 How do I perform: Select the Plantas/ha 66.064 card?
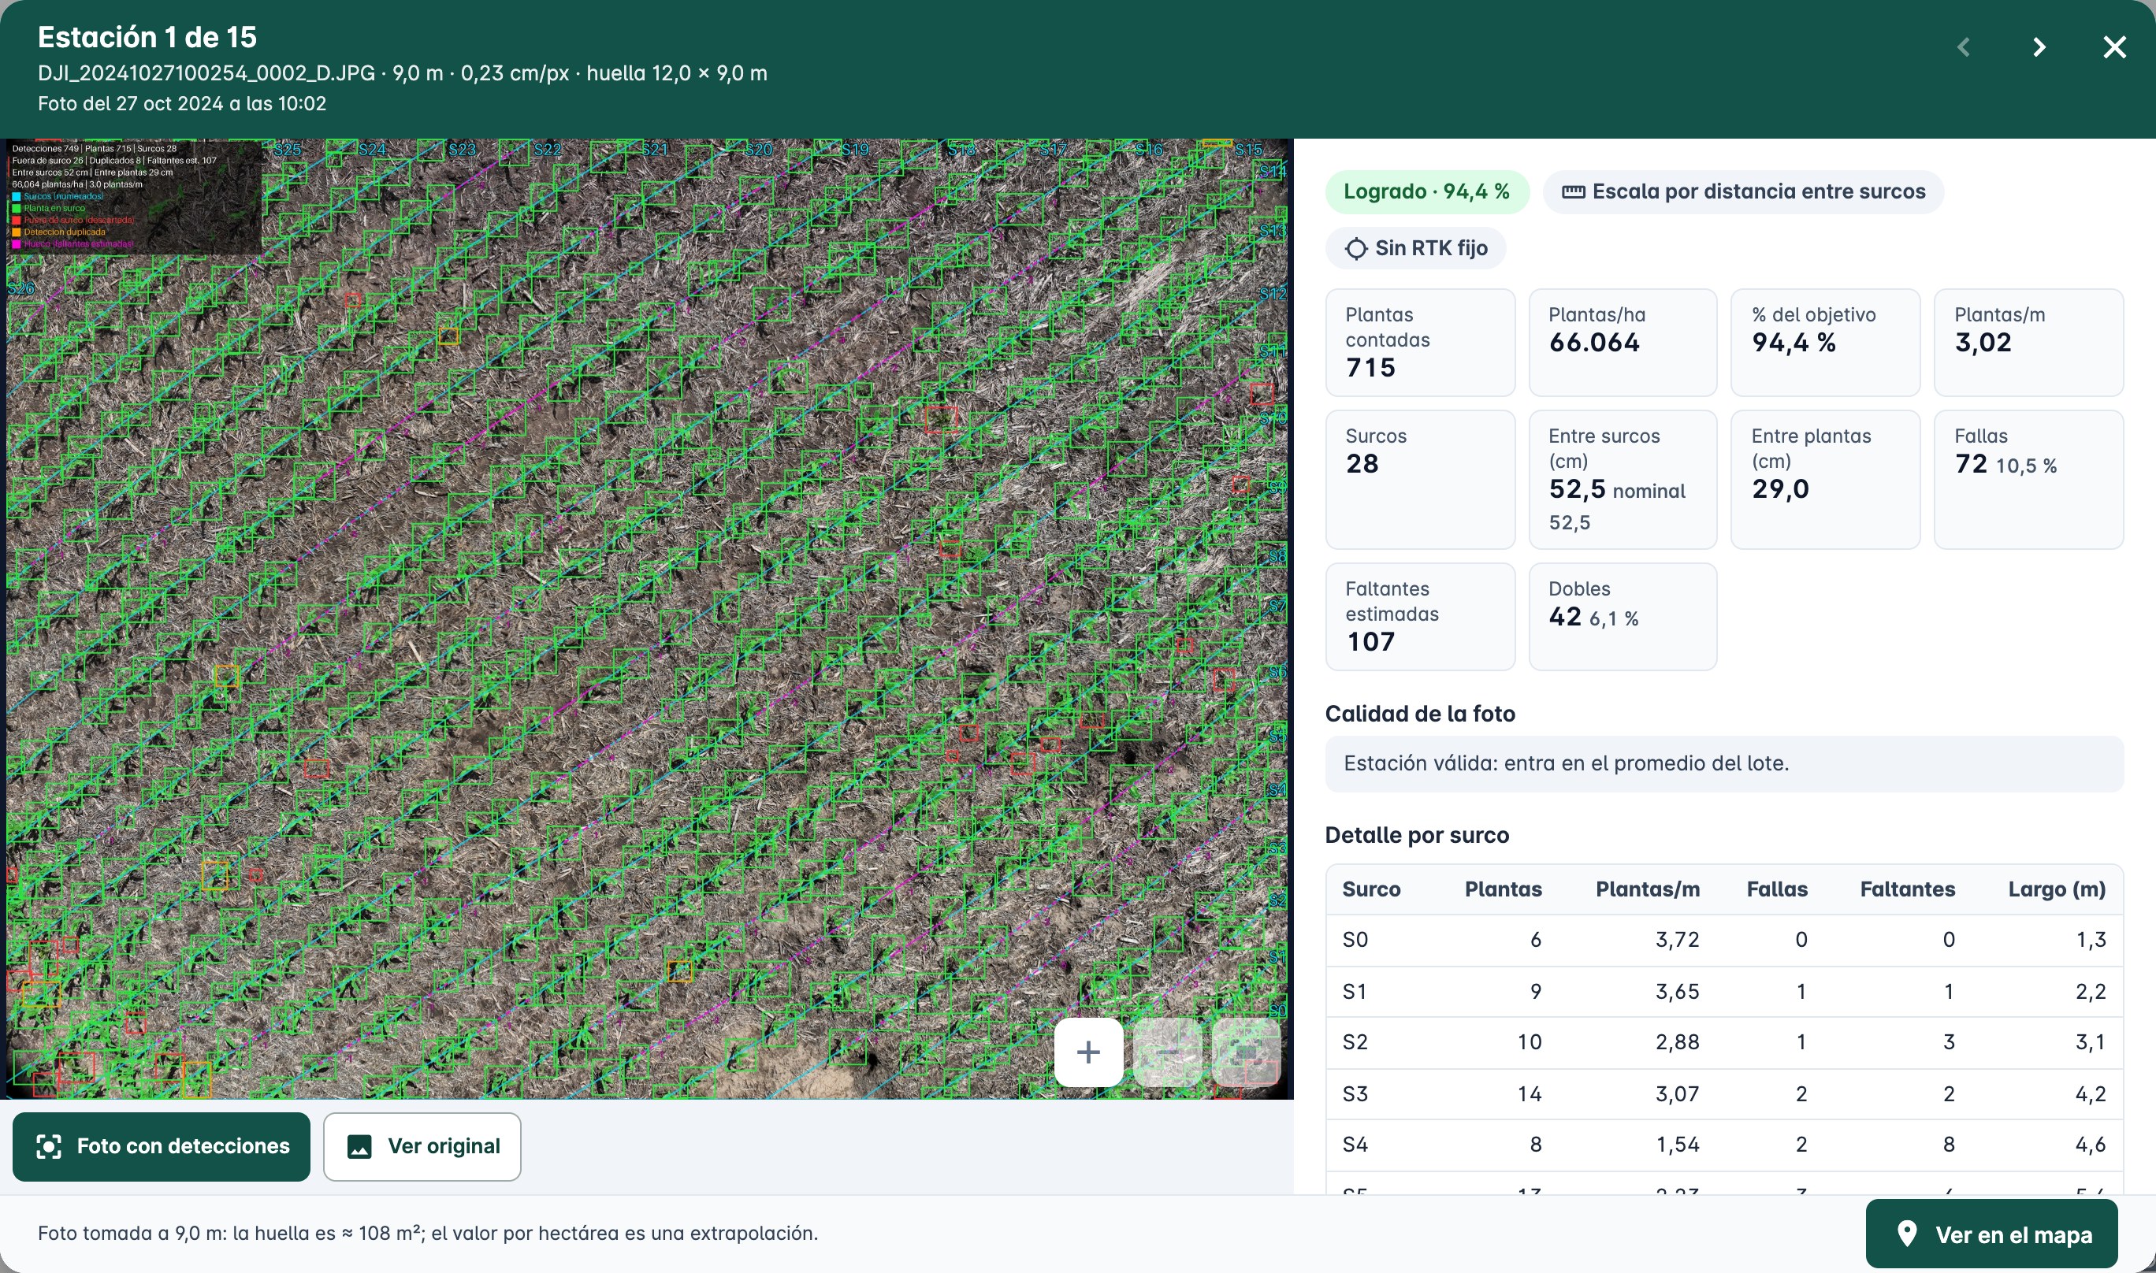tap(1623, 342)
